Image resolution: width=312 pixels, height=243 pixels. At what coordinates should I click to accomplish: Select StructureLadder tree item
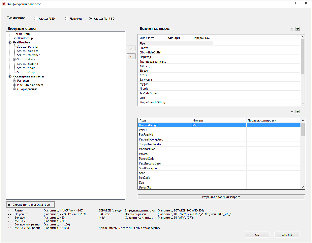point(27,51)
